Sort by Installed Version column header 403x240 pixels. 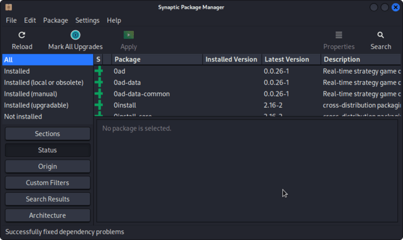pyautogui.click(x=232, y=59)
